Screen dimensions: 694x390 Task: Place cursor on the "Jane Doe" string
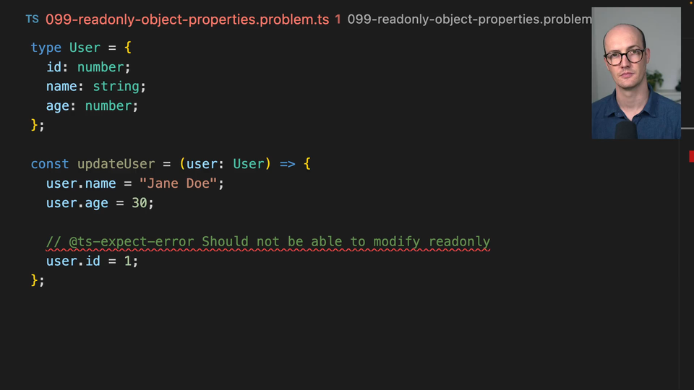coord(178,183)
